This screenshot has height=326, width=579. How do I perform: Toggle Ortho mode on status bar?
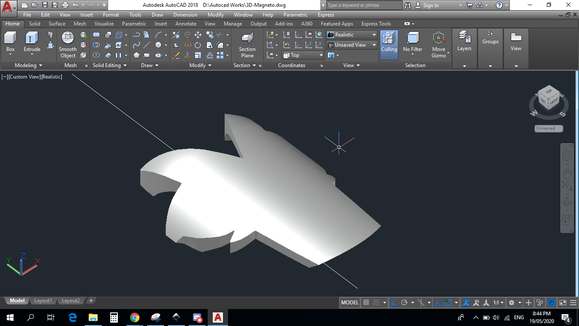(x=394, y=303)
